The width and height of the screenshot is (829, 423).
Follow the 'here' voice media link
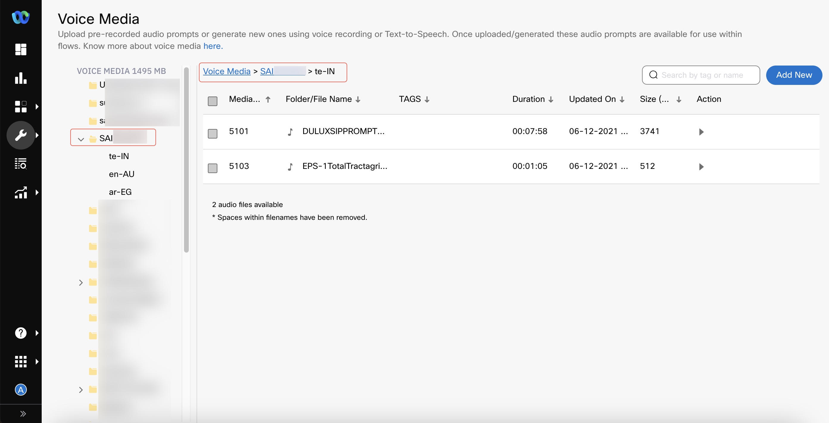pos(213,46)
